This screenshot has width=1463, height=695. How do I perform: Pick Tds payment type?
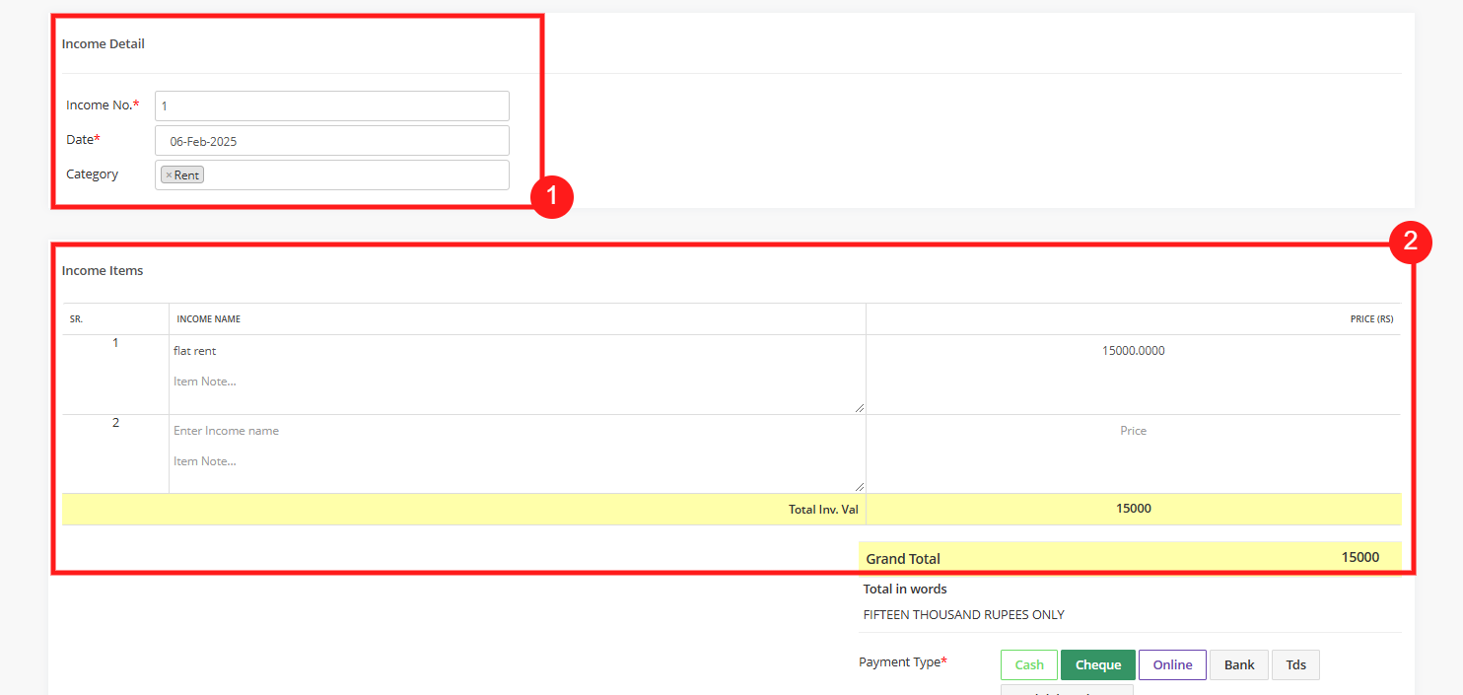(1295, 664)
